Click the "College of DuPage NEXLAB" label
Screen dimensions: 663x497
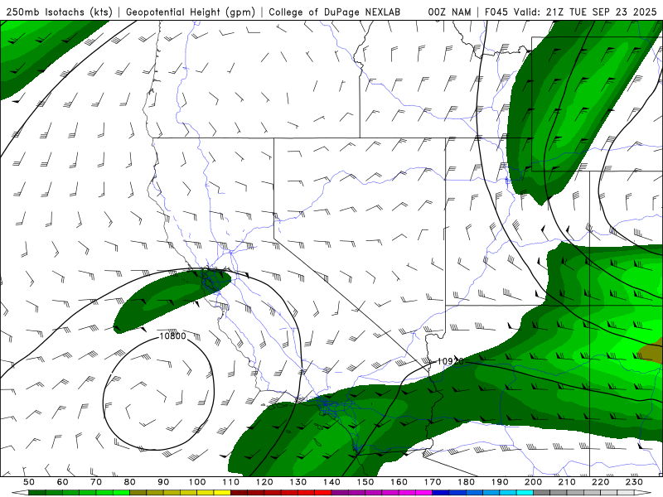coord(335,12)
